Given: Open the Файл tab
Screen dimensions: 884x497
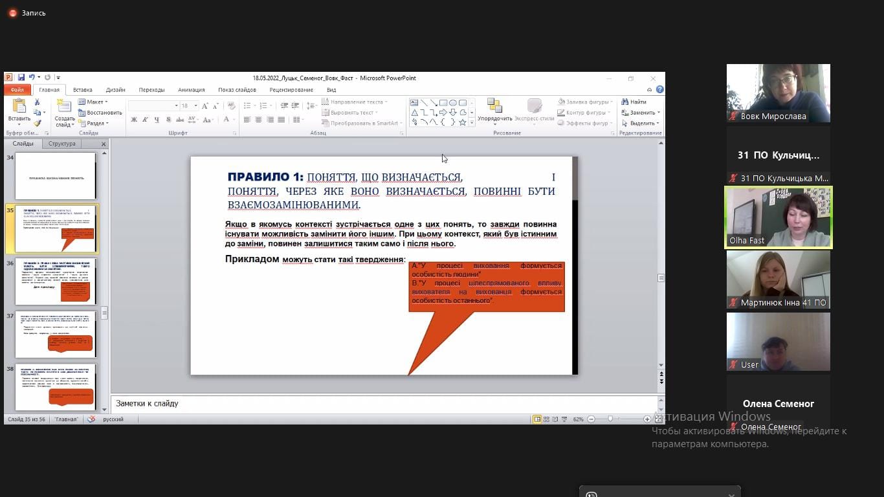Looking at the screenshot, I should coord(17,90).
